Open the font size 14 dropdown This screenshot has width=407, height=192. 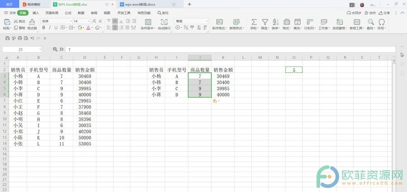pyautogui.click(x=82, y=21)
